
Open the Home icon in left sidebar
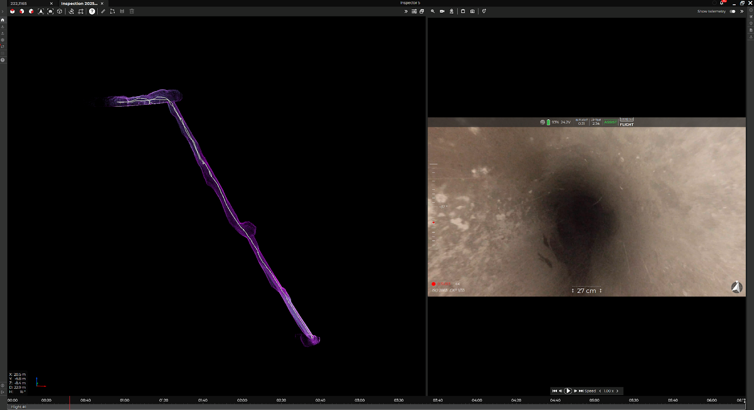click(x=3, y=20)
